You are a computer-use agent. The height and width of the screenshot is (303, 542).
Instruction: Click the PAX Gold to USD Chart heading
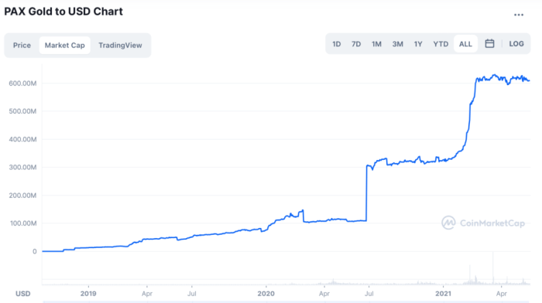coord(63,12)
